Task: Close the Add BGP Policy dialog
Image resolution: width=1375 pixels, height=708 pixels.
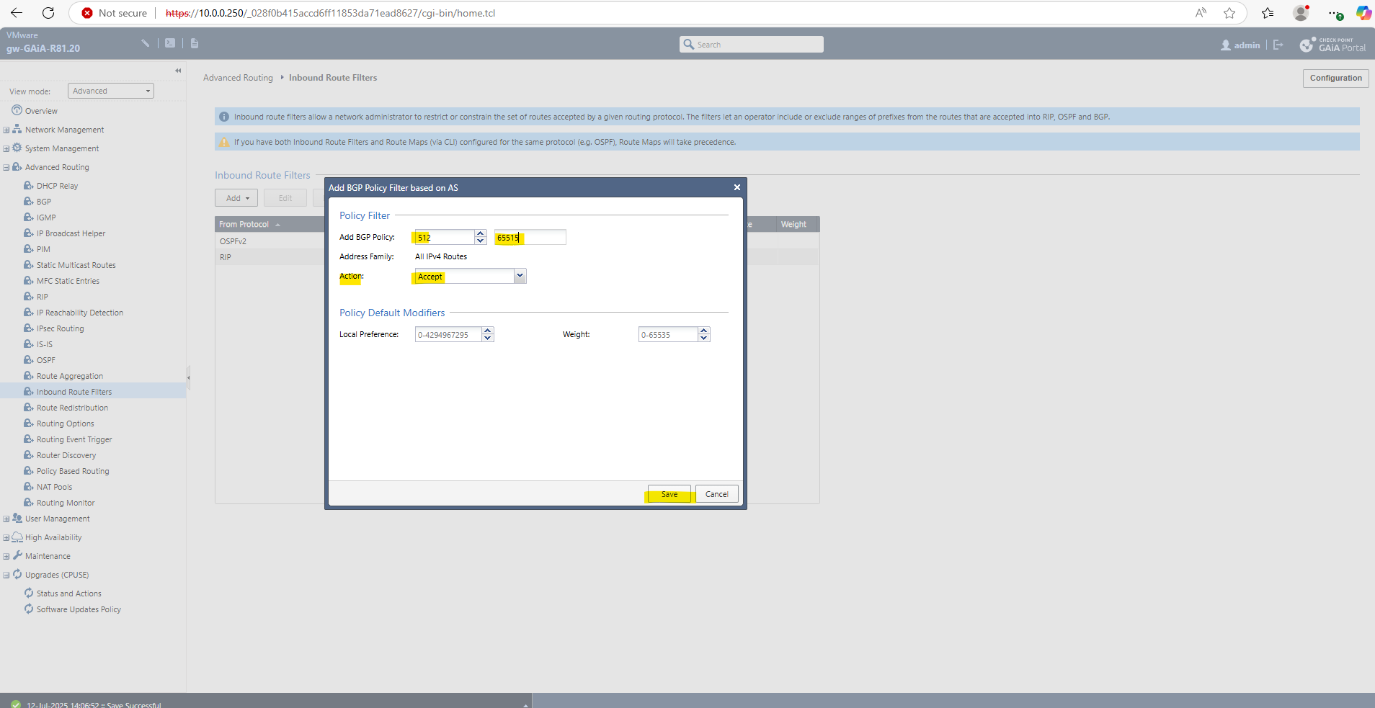Action: point(737,187)
